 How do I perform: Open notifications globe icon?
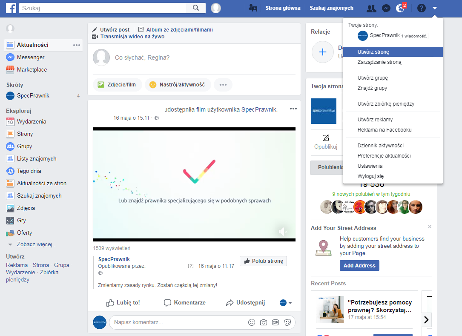pyautogui.click(x=400, y=8)
